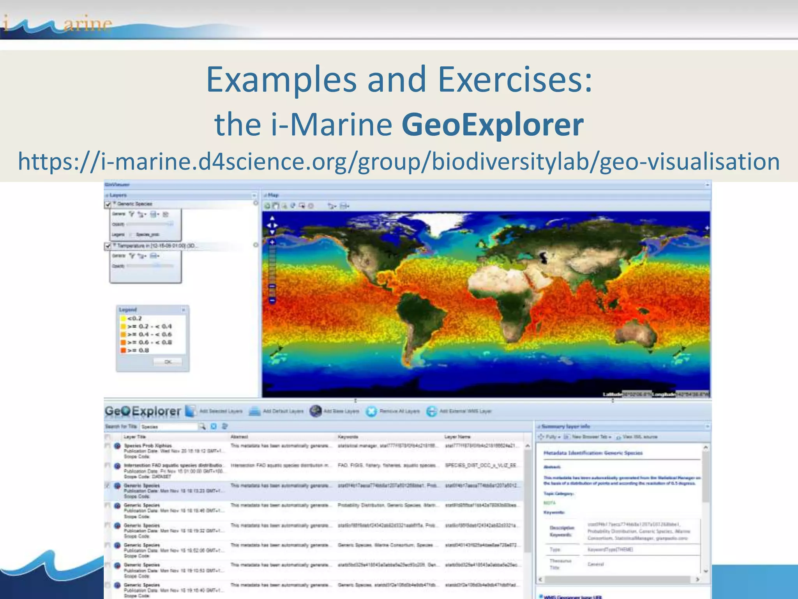This screenshot has height=599, width=798.
Task: Click View XML source in Summary layer info
Action: coord(637,437)
